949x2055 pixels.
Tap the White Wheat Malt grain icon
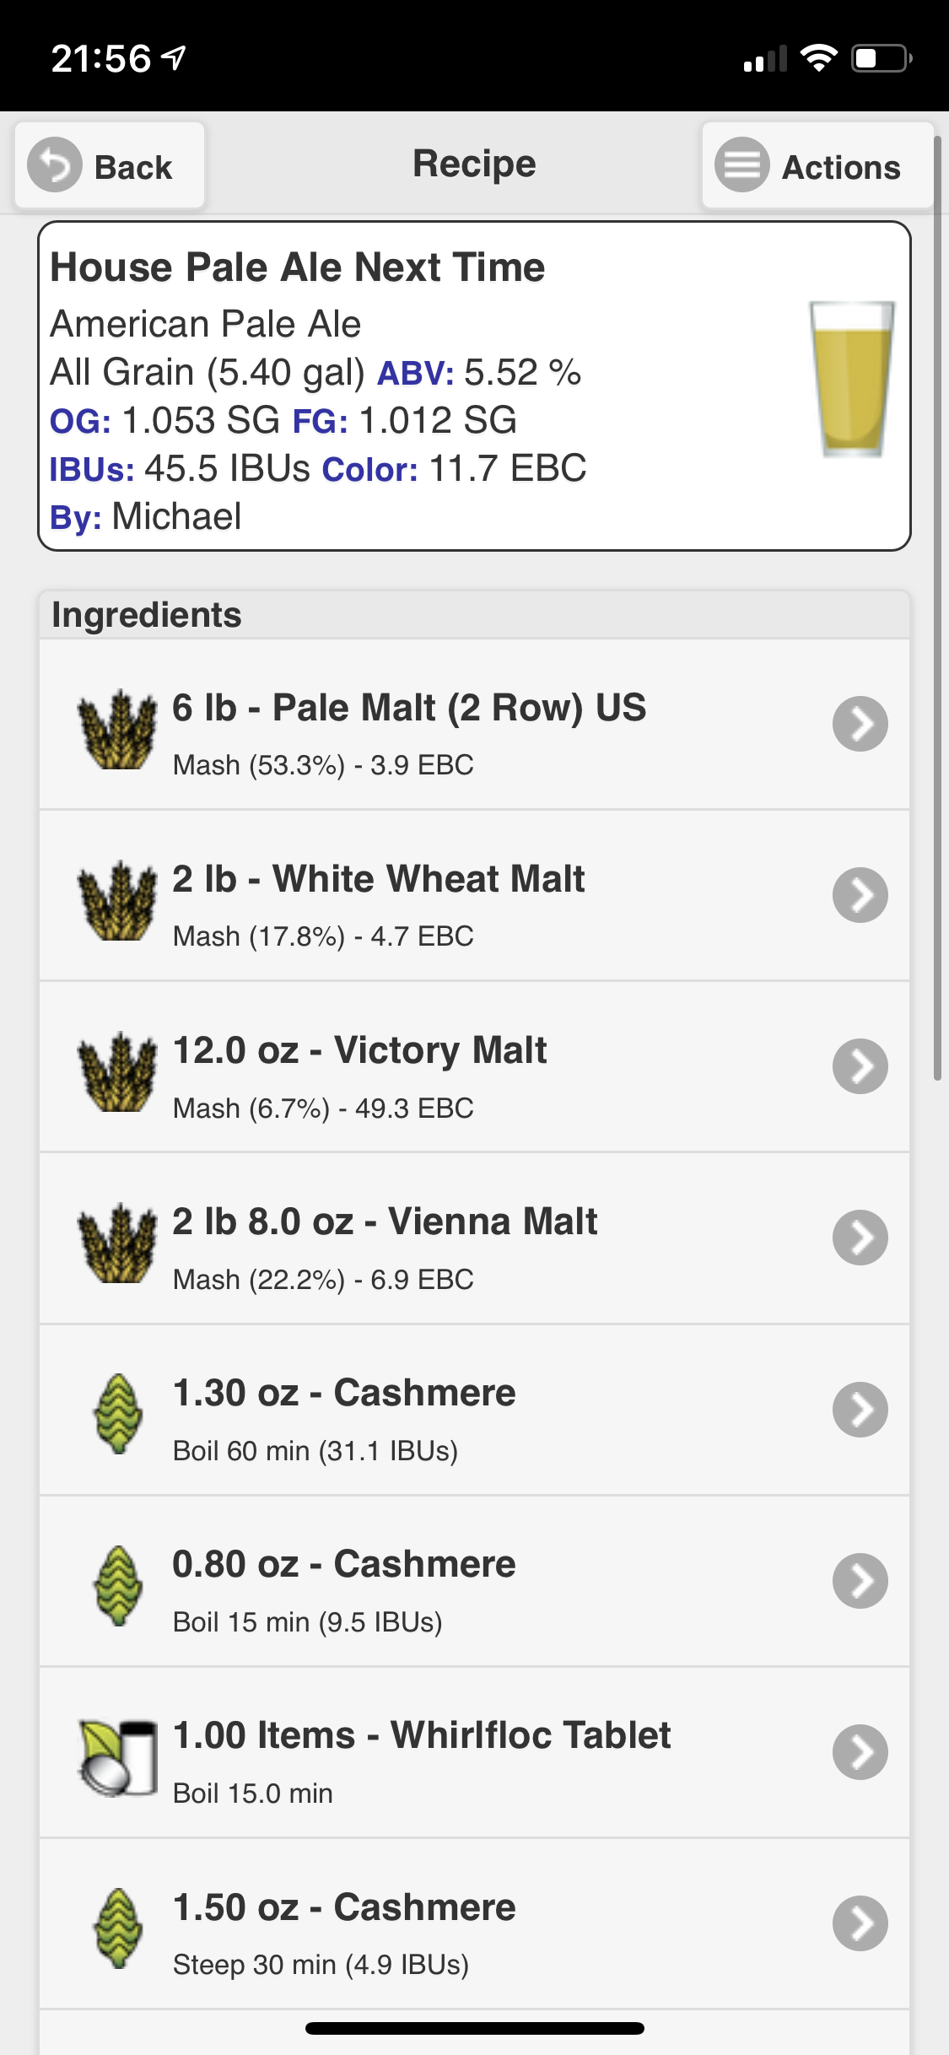click(x=117, y=900)
